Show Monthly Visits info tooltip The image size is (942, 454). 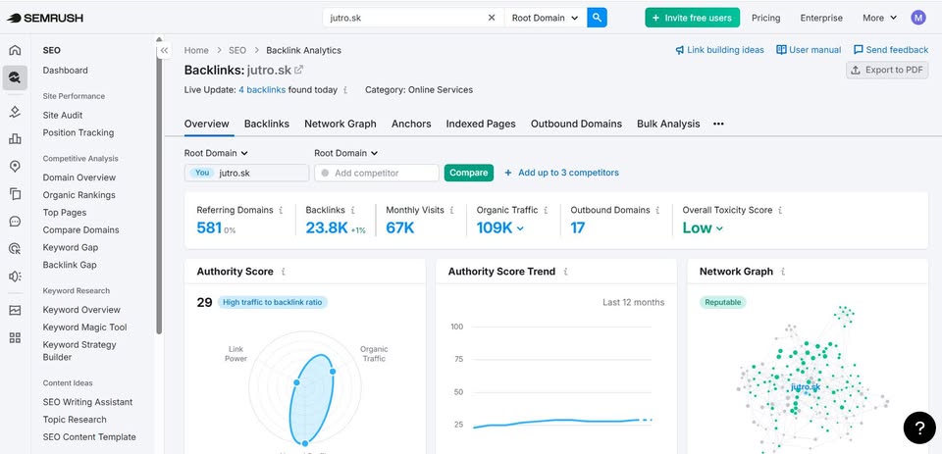point(451,210)
